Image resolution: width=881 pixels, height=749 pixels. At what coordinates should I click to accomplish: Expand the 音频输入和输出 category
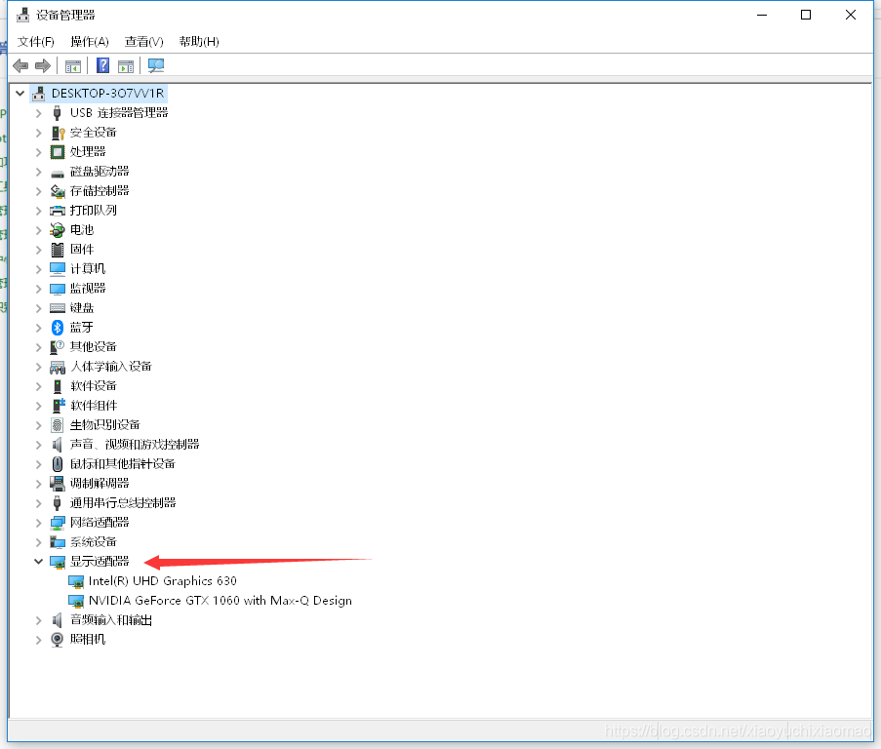[38, 620]
